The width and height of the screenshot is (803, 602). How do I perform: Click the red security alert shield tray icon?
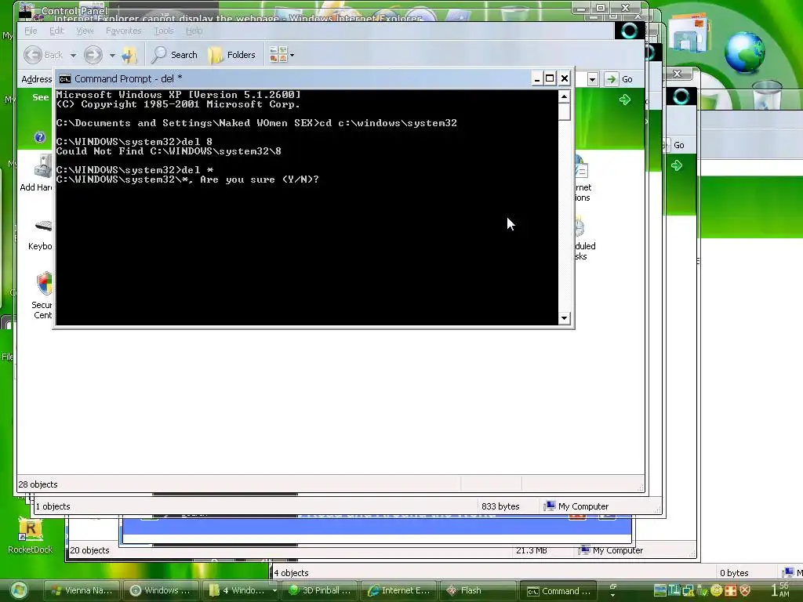[x=746, y=590]
